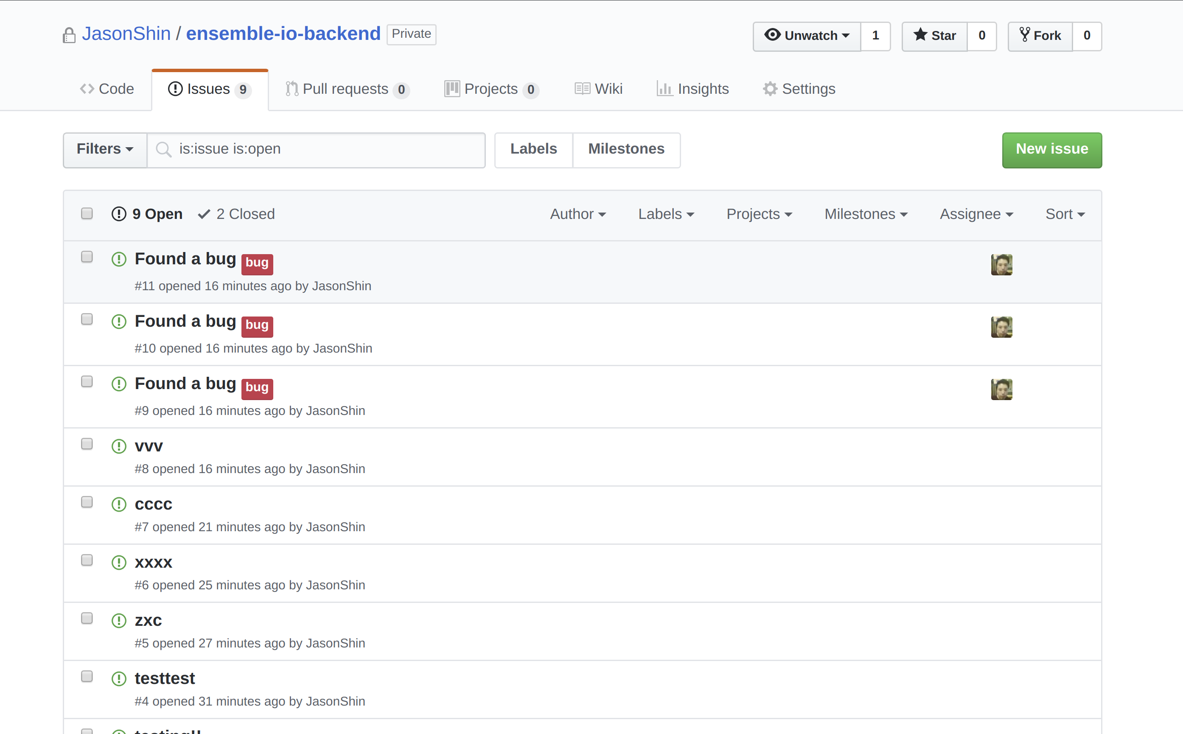The image size is (1183, 734).
Task: Open assignee avatar on issue #9
Action: [1001, 389]
